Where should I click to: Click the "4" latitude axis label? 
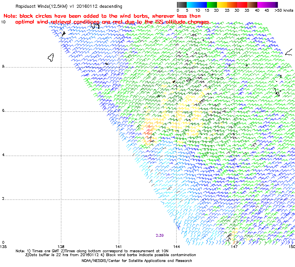3,155
